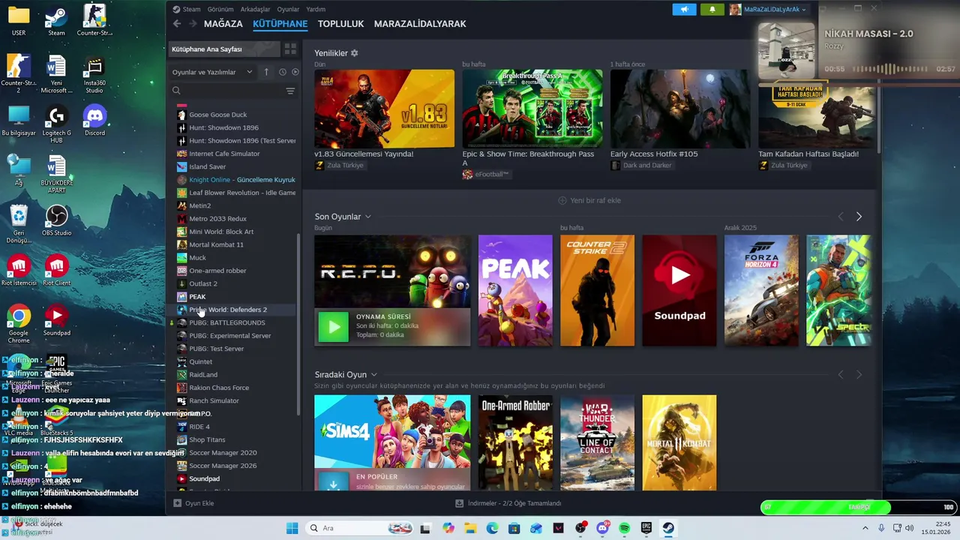Switch library to grid collections view
960x540 pixels.
(x=290, y=49)
